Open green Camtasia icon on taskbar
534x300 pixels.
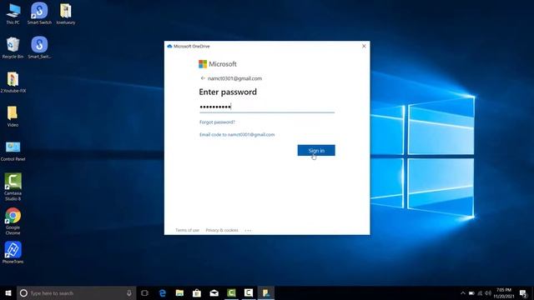coord(231,292)
